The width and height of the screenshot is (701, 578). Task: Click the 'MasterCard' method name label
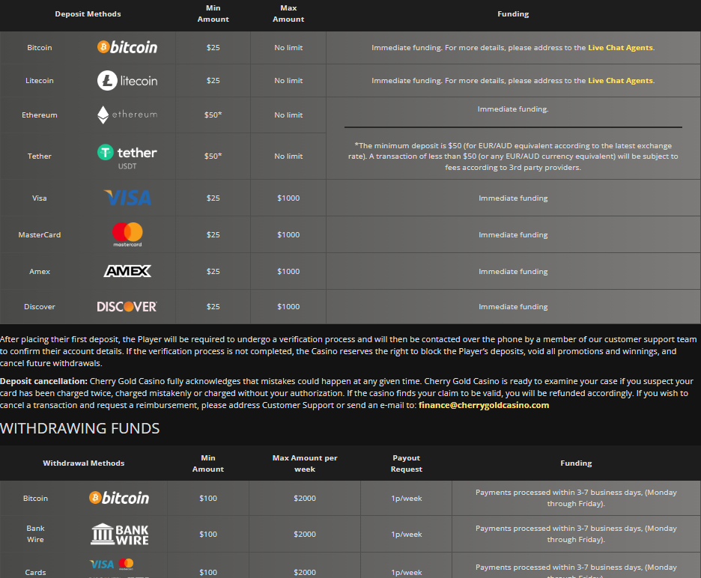click(x=40, y=234)
